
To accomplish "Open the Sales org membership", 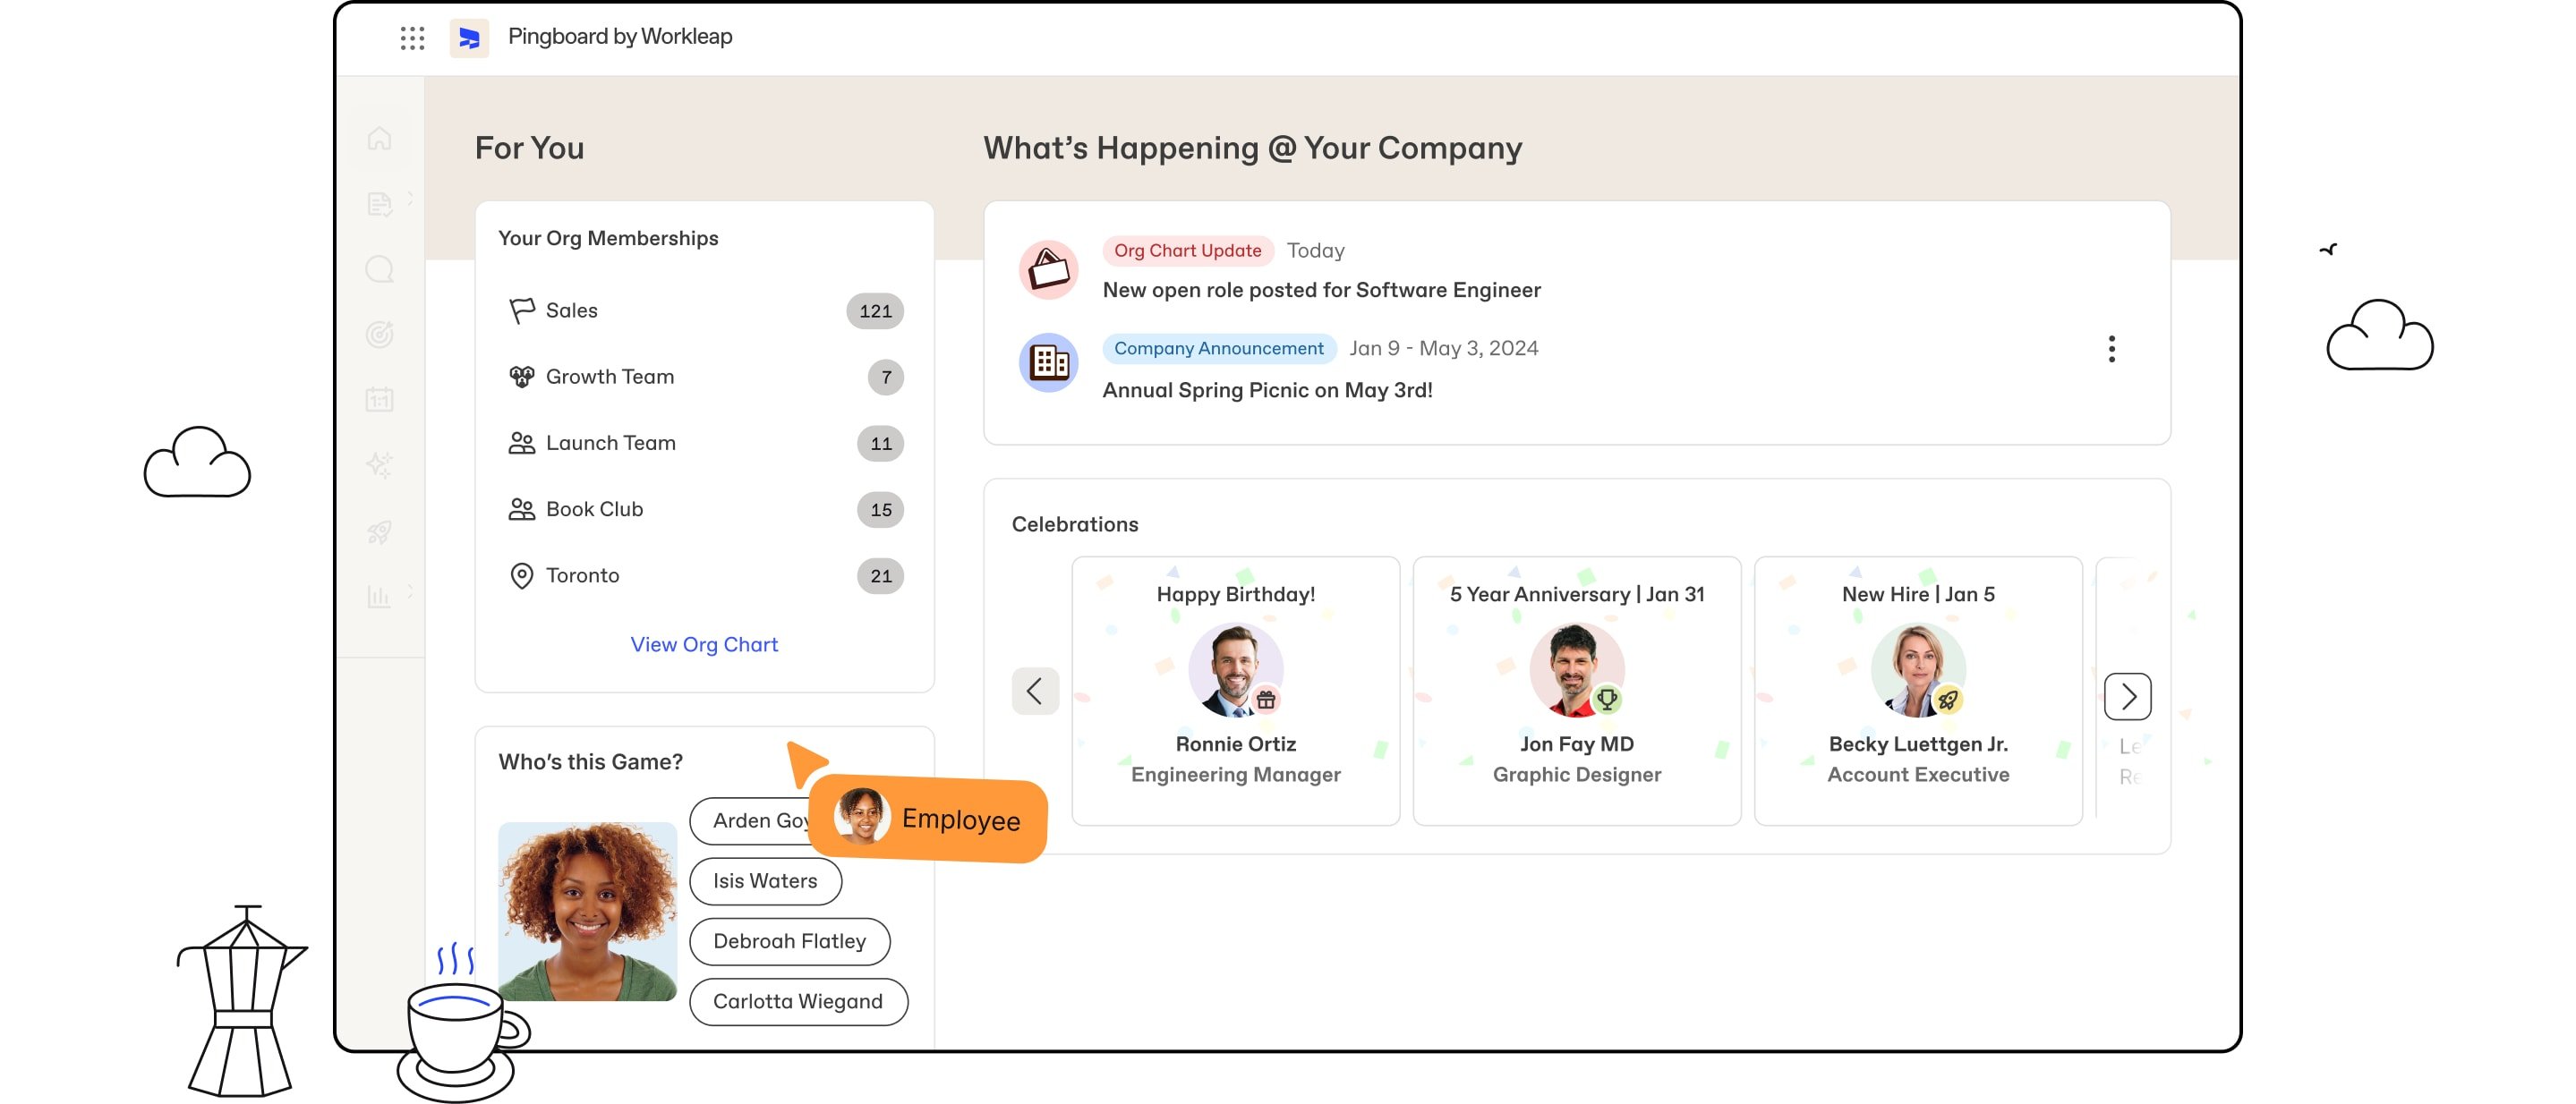I will [705, 310].
